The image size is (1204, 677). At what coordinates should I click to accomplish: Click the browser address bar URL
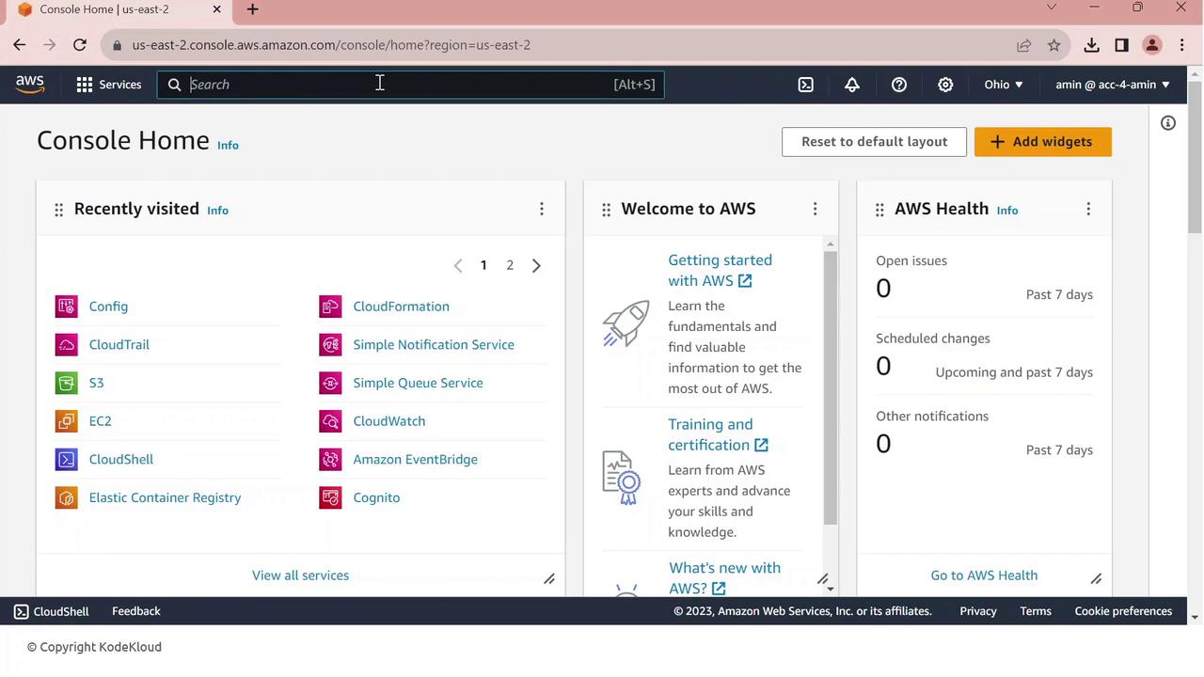(331, 45)
